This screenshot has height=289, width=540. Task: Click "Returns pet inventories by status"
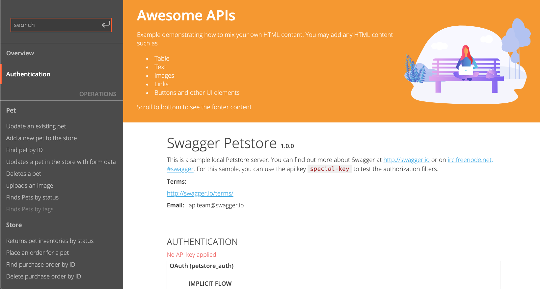[50, 241]
